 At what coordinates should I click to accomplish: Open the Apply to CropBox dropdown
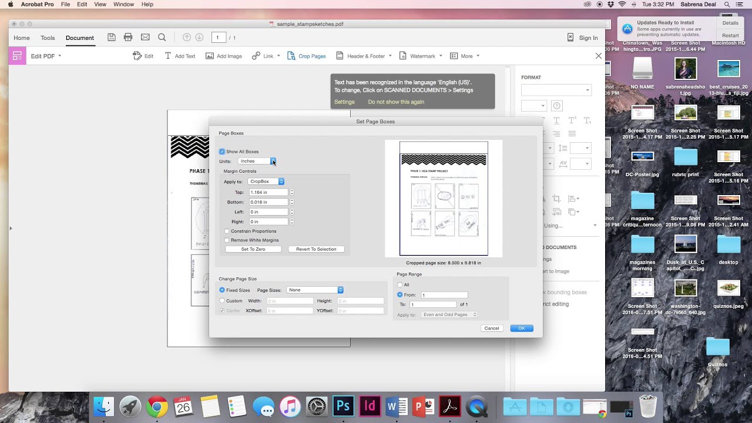tap(266, 182)
